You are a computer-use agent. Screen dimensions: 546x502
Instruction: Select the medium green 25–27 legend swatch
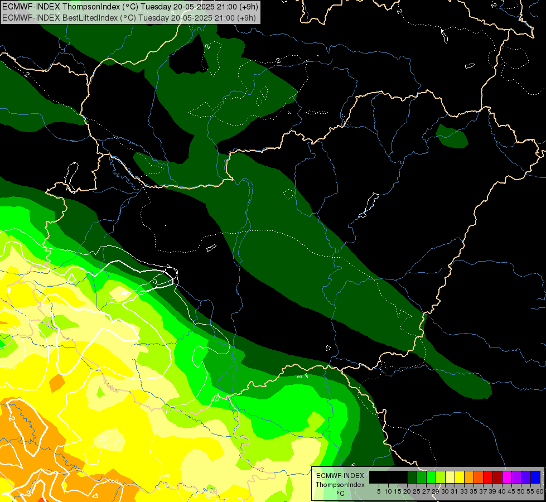pos(421,477)
